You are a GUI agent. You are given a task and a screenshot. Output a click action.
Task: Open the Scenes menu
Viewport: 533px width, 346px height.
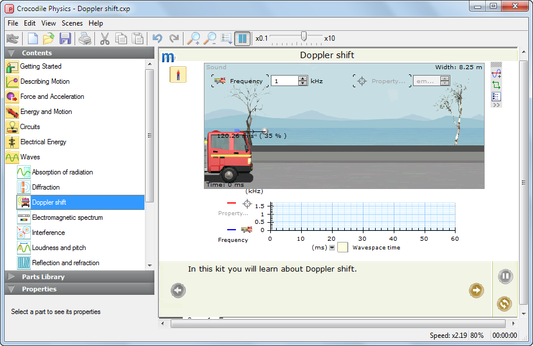72,23
